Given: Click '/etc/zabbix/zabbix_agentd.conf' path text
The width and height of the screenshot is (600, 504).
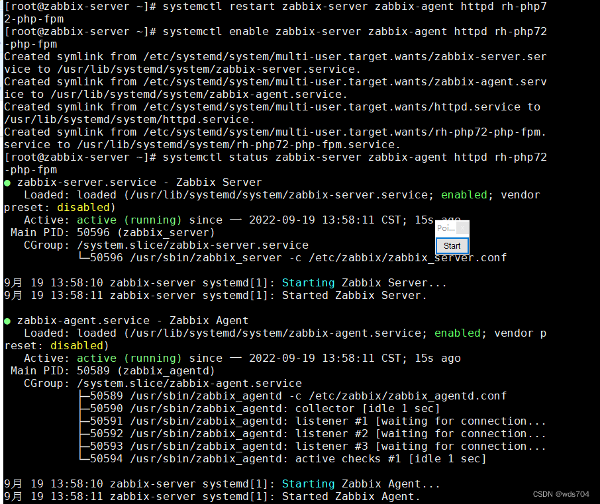Looking at the screenshot, I should pos(407,396).
